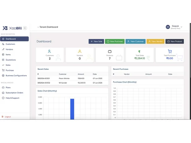191x143 pixels.
Task: Click the Total Sales rupee icon
Action: (x=139, y=51)
